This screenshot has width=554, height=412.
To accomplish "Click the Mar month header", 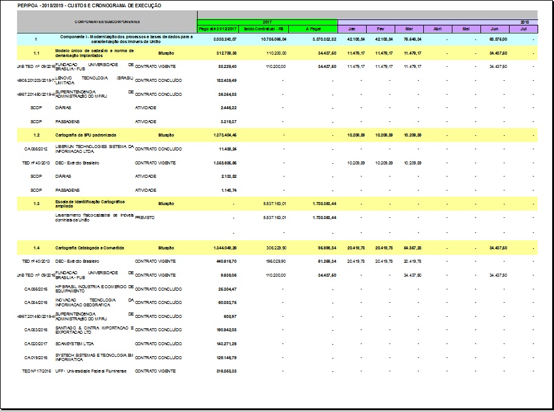I will point(409,29).
